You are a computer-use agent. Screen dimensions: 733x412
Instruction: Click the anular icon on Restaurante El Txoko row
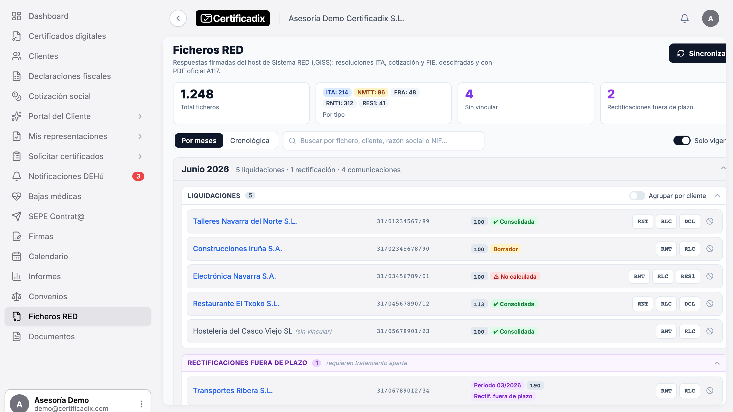click(710, 304)
